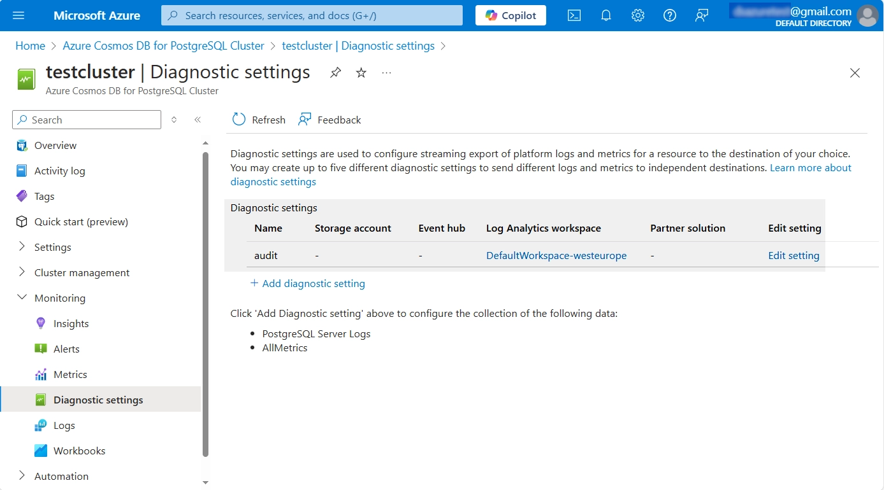Image resolution: width=884 pixels, height=490 pixels.
Task: Edit the audit diagnostic setting
Action: 793,255
